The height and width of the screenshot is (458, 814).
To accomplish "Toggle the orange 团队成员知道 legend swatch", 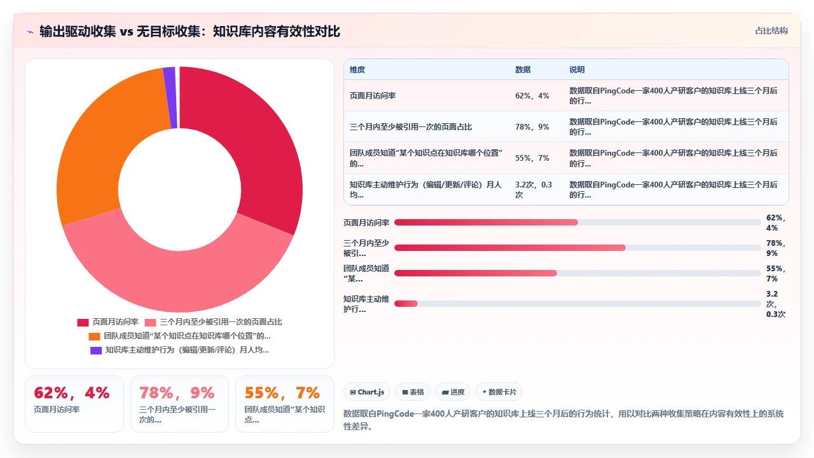I will 94,336.
